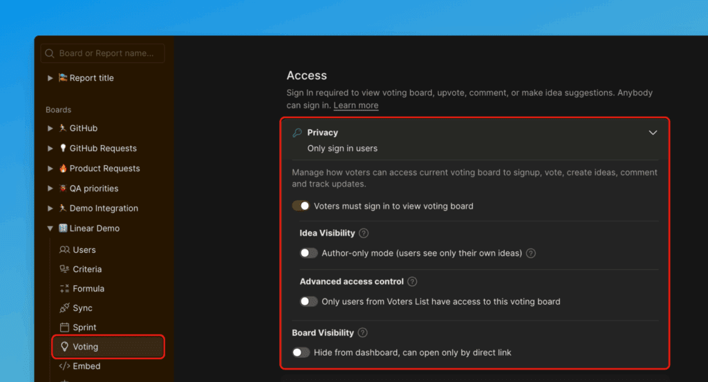The height and width of the screenshot is (382, 708).
Task: Click the key icon beside Privacy
Action: [297, 133]
